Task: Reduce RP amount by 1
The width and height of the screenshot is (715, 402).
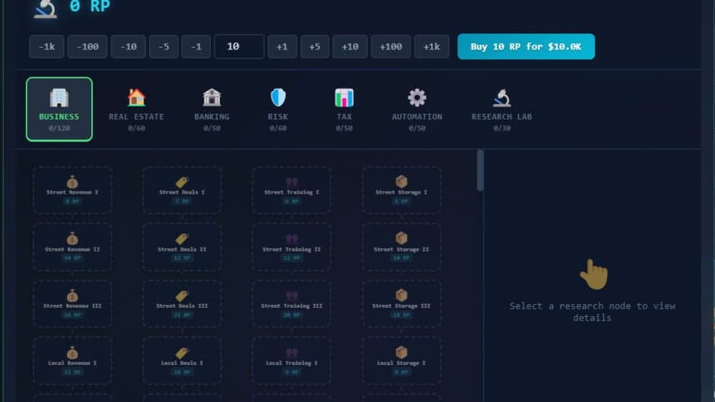Action: [196, 46]
